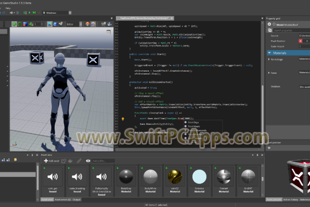The height and width of the screenshot is (207, 310).
Task: Click the view cube in scene viewport corner
Action: pyautogui.click(x=108, y=32)
